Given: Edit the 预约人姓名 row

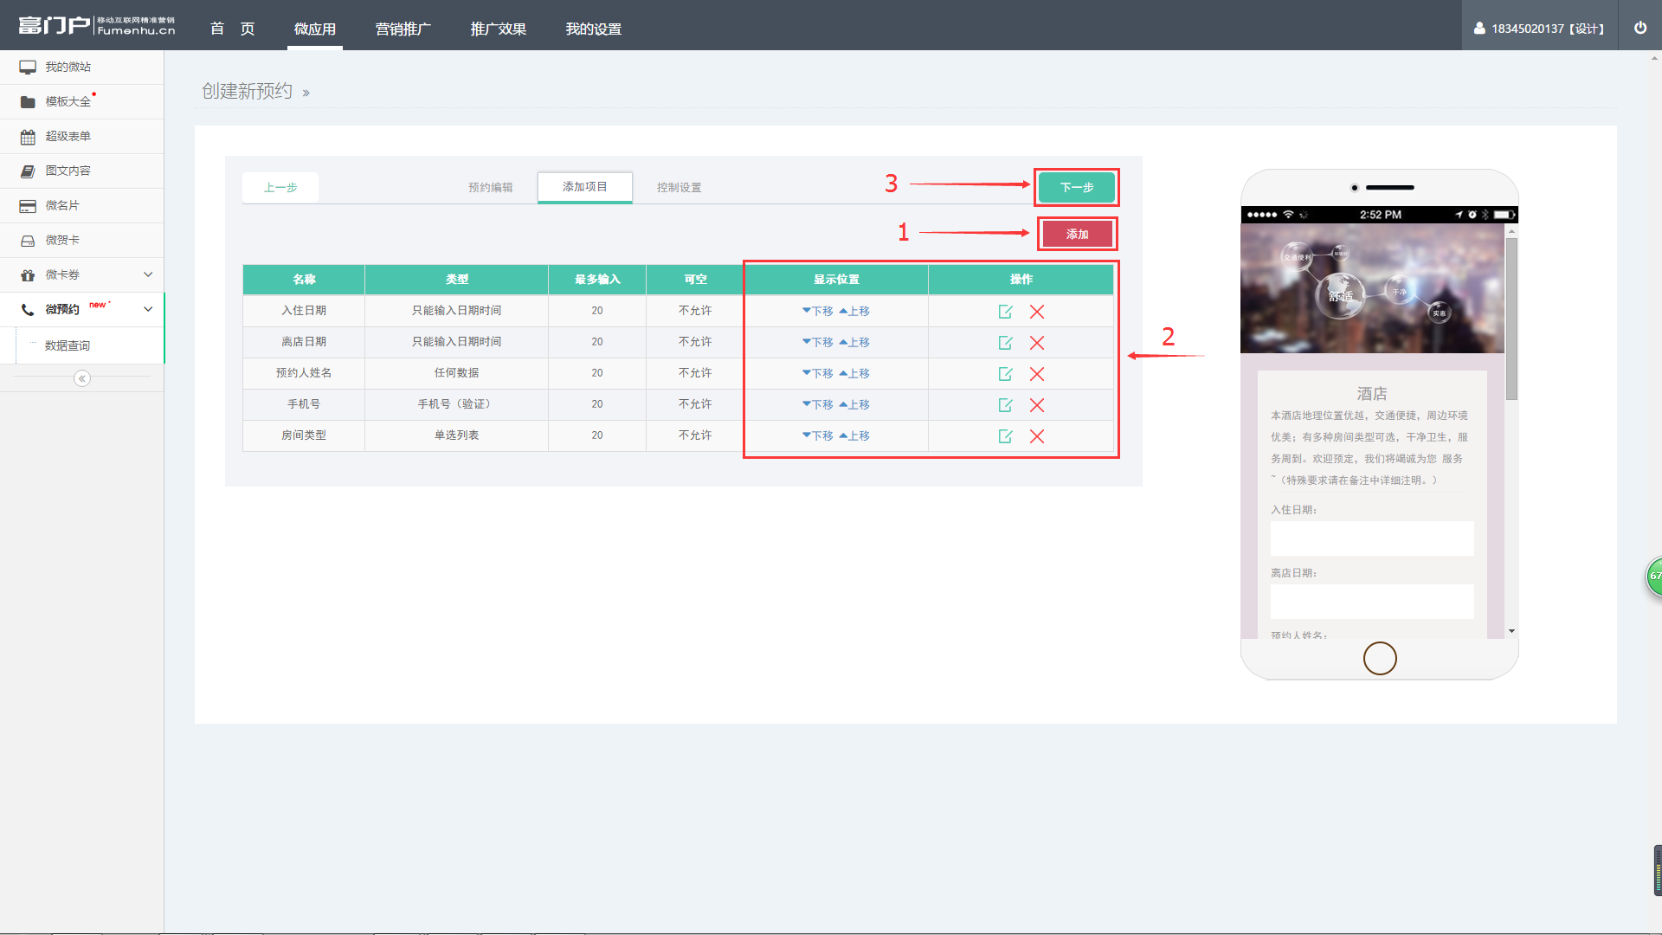Looking at the screenshot, I should click(1005, 373).
